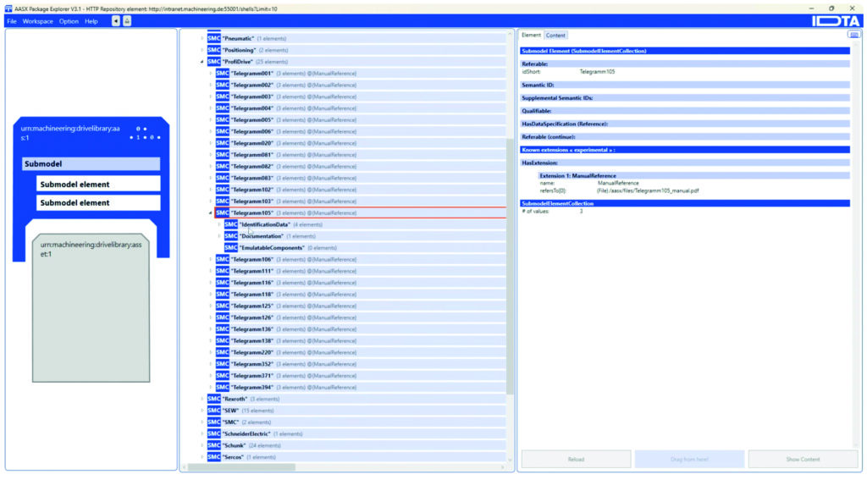Expand the Telegramm106 node
The height and width of the screenshot is (491, 867).
click(211, 259)
